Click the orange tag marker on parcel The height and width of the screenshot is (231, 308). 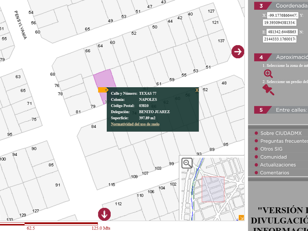[103, 90]
